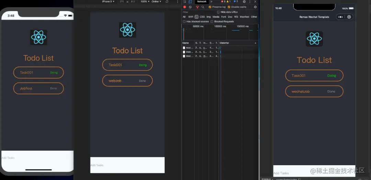Open DevTools main settings gear
Screen dimensions: 371x180
pos(244,2)
